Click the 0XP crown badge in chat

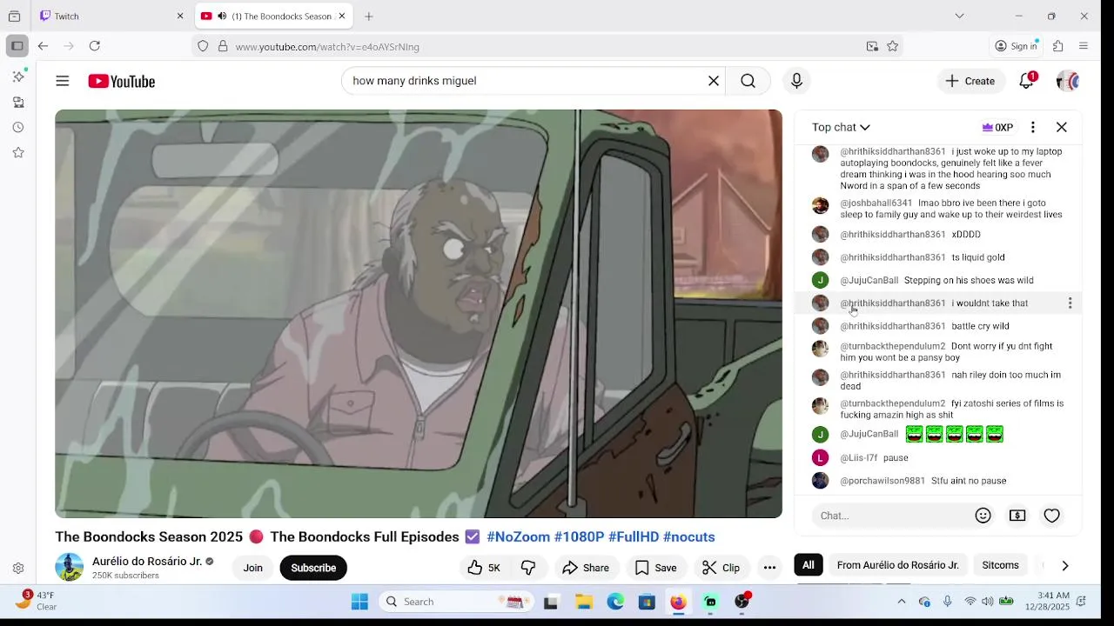pyautogui.click(x=997, y=127)
